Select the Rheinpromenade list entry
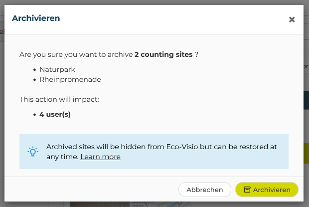Image resolution: width=309 pixels, height=207 pixels. 70,79
